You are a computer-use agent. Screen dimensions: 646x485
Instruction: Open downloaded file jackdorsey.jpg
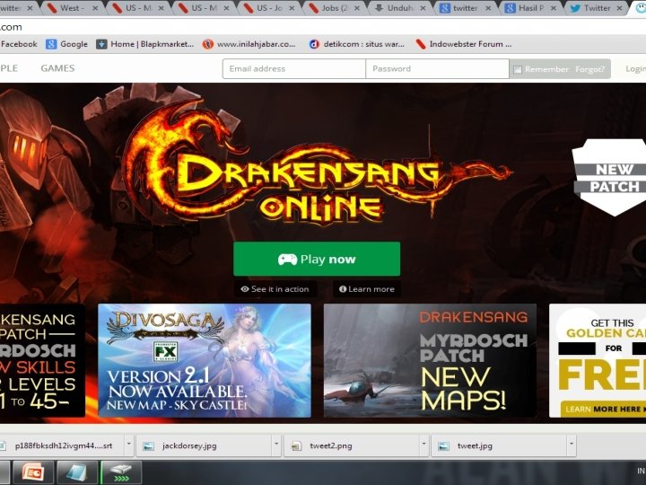coord(204,445)
